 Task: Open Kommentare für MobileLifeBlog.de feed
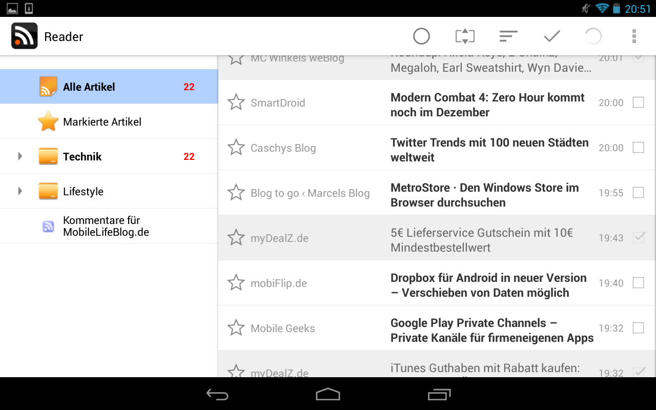(x=109, y=226)
